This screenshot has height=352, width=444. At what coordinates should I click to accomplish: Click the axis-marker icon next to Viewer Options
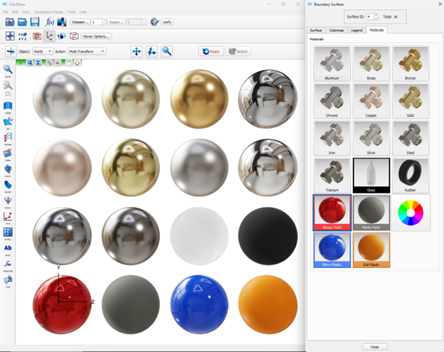click(48, 36)
